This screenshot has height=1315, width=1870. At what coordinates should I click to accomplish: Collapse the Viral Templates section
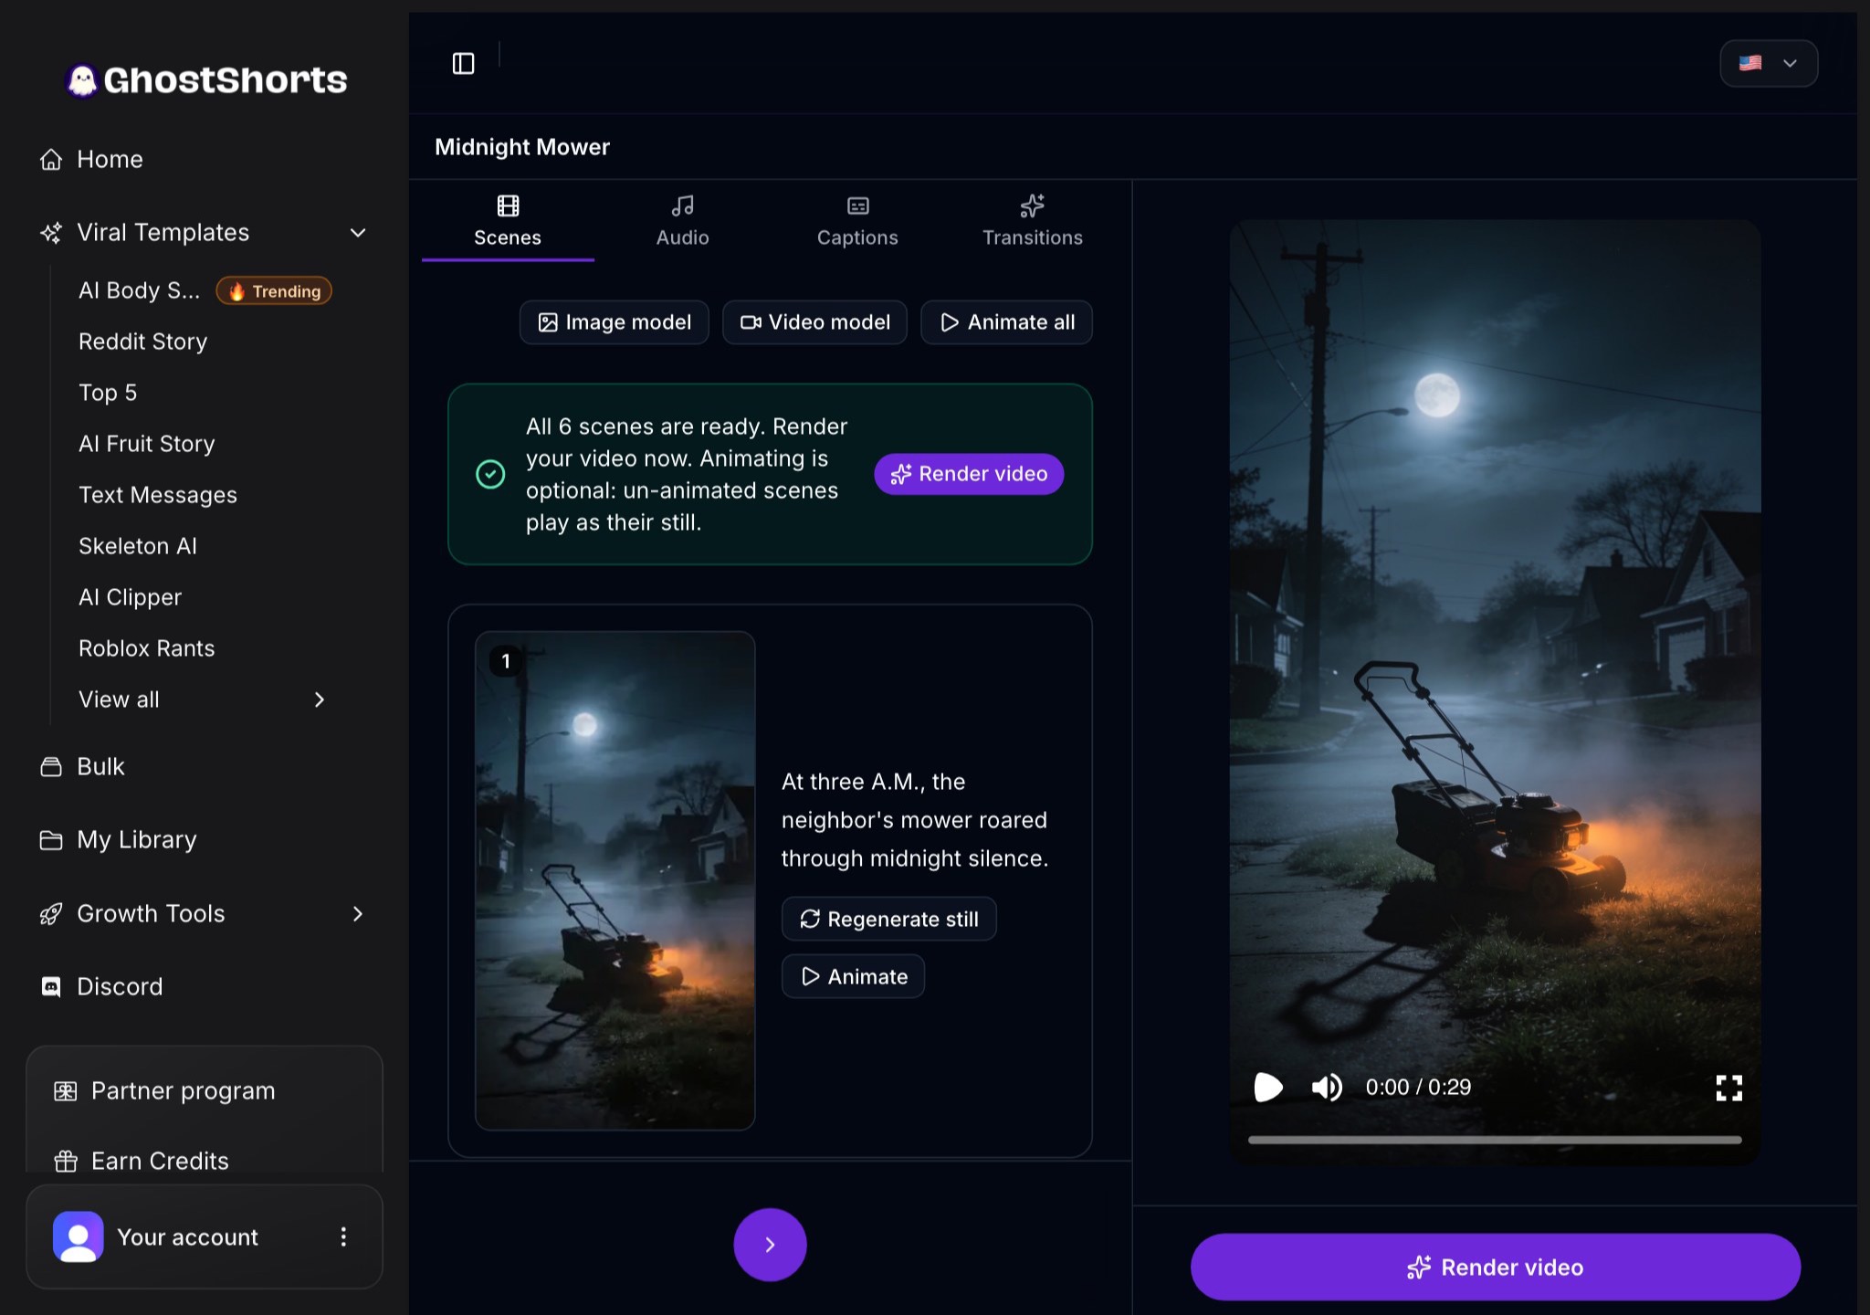click(x=358, y=233)
